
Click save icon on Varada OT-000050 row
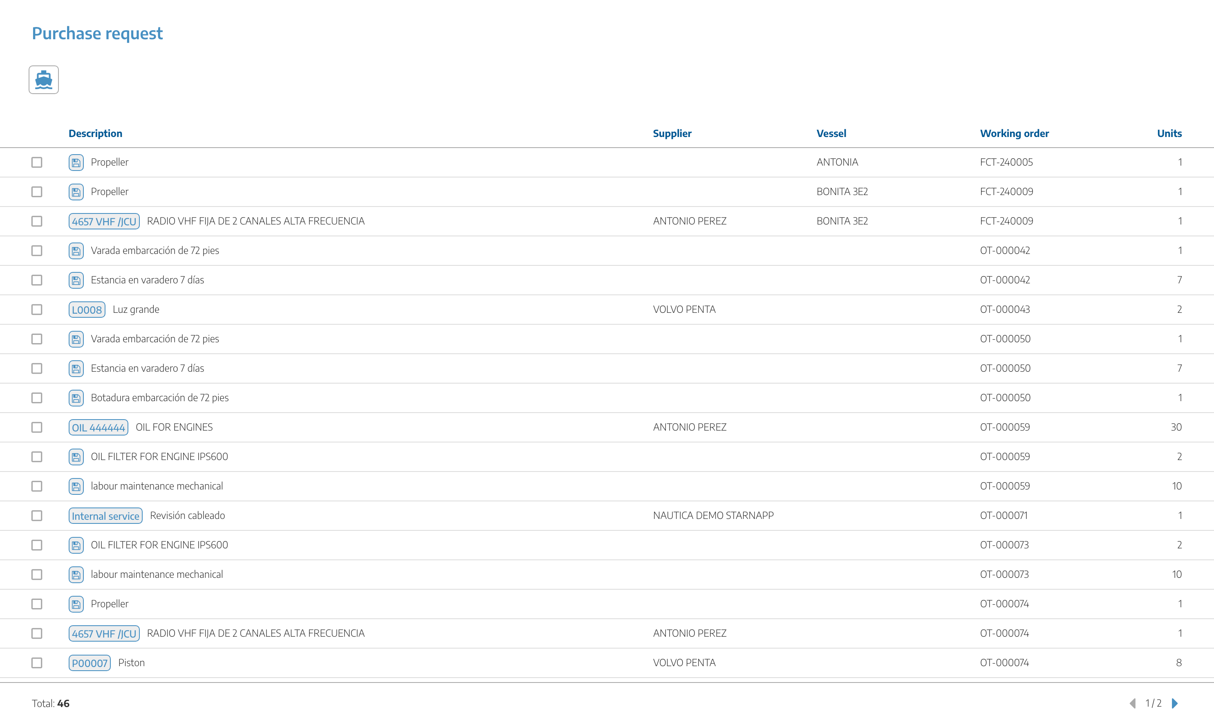76,339
